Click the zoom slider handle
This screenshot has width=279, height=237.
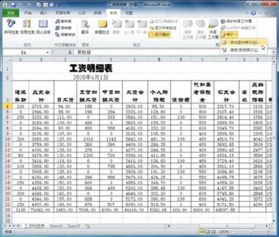pyautogui.click(x=251, y=232)
